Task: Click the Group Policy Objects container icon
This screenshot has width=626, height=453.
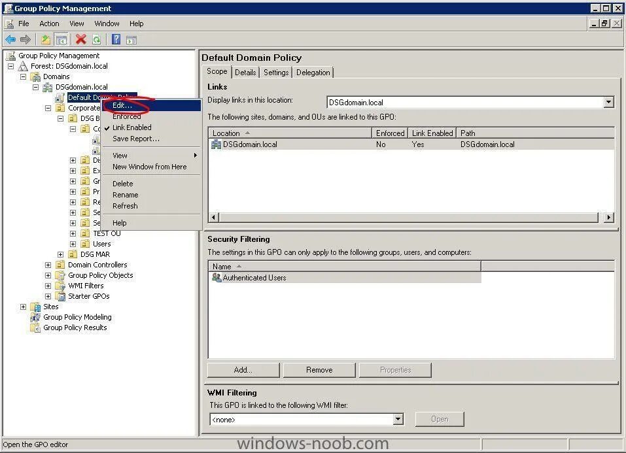Action: [60, 275]
